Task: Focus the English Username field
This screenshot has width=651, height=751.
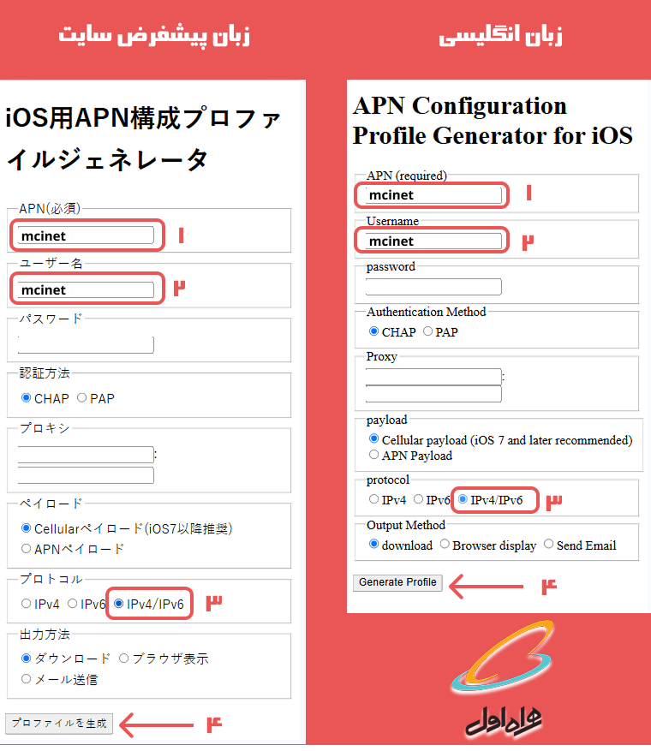Action: [433, 241]
